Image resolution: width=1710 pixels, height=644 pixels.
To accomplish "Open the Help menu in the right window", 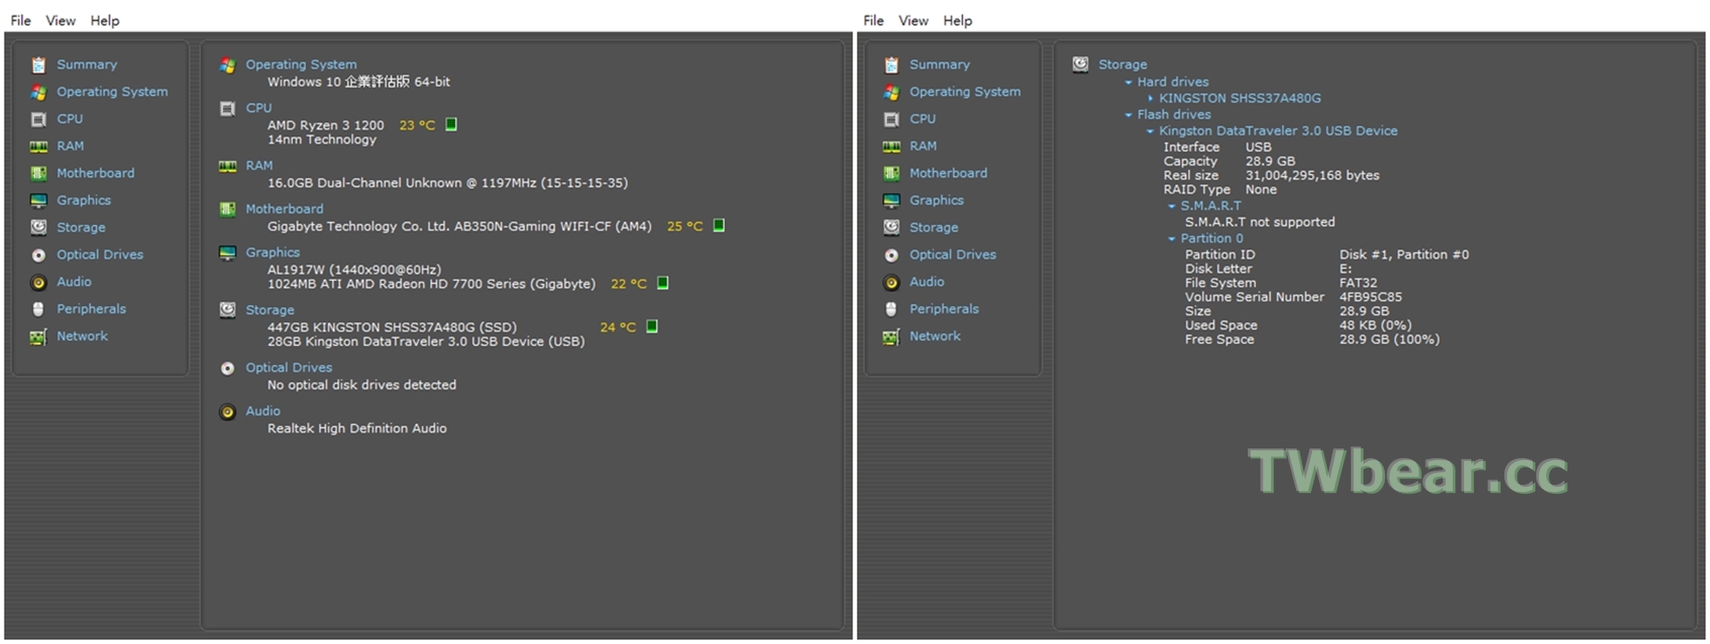I will (x=957, y=20).
